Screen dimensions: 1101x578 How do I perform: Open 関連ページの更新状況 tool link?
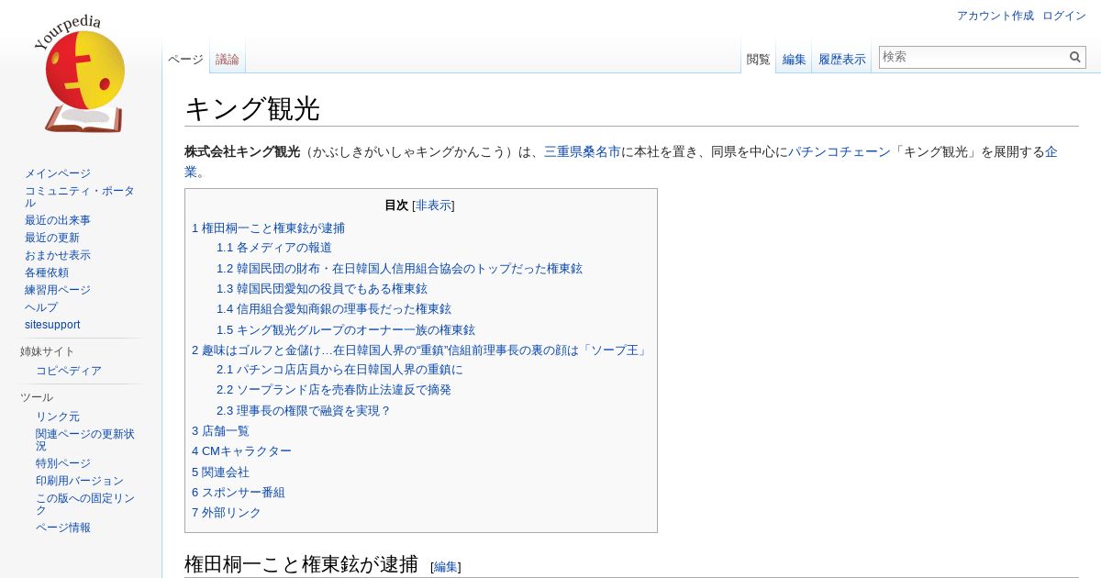[x=85, y=439]
